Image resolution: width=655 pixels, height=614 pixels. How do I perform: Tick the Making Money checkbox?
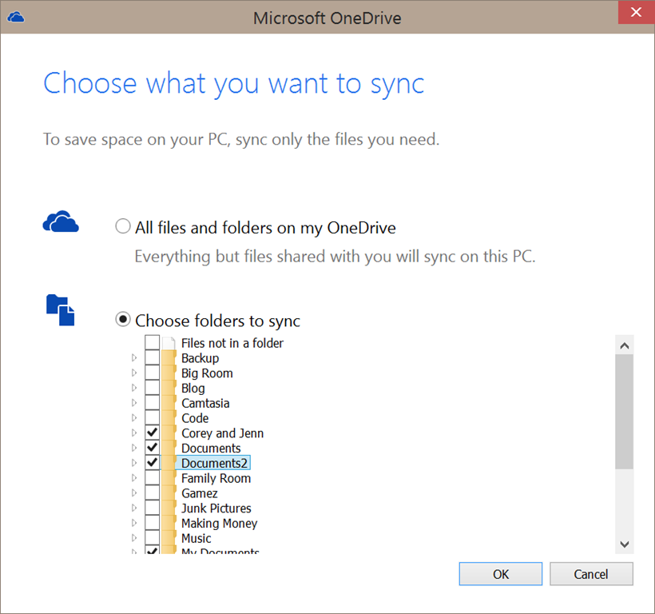click(152, 523)
